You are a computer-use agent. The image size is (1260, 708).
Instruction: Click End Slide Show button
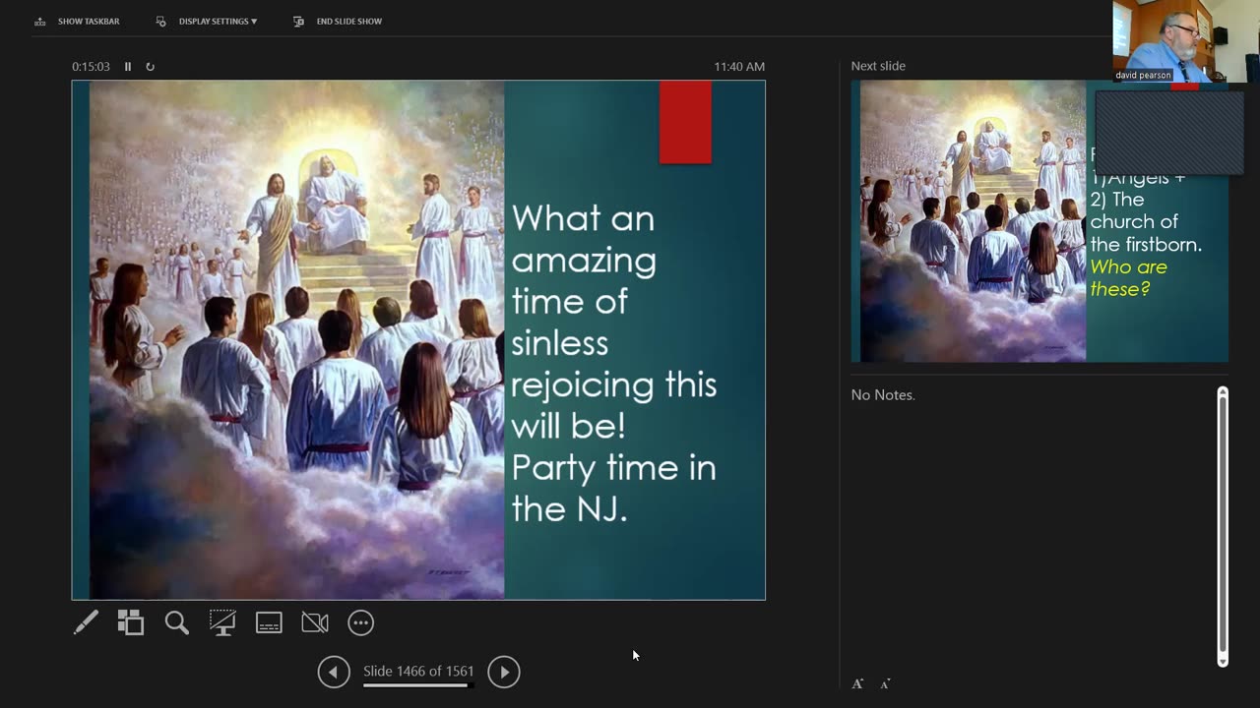click(338, 21)
